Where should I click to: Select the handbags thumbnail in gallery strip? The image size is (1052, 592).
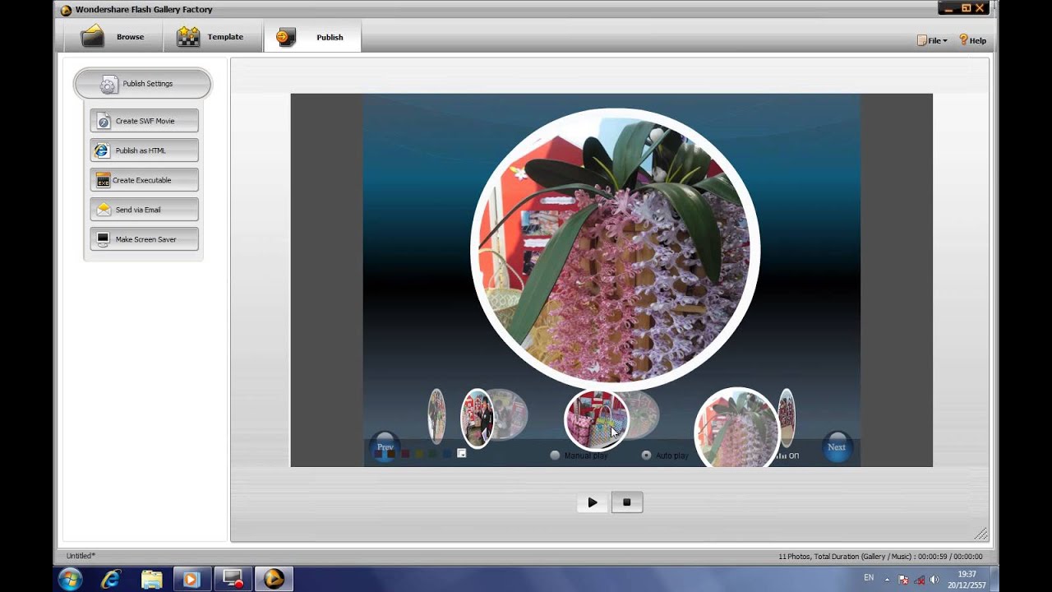(597, 419)
